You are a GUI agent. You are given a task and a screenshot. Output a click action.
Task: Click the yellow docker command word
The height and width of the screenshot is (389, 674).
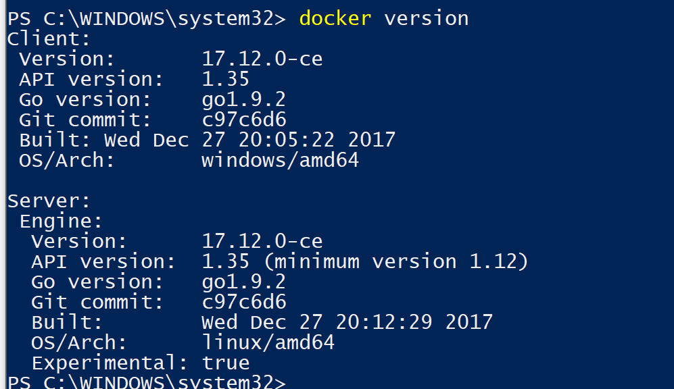pyautogui.click(x=335, y=18)
